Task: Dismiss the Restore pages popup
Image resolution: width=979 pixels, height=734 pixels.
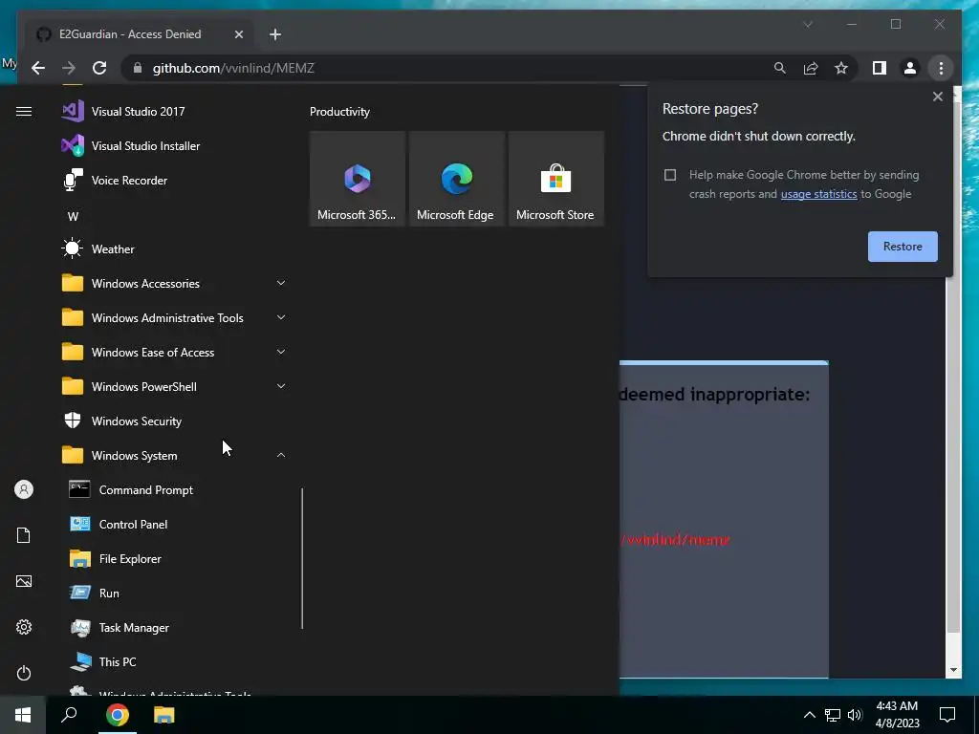Action: [937, 97]
